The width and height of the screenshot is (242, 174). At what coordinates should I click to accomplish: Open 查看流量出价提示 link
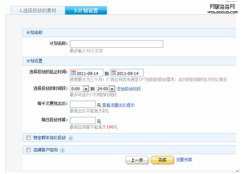(118, 105)
